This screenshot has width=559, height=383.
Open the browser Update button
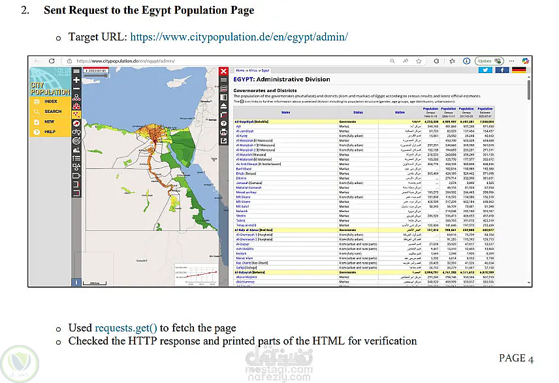488,61
